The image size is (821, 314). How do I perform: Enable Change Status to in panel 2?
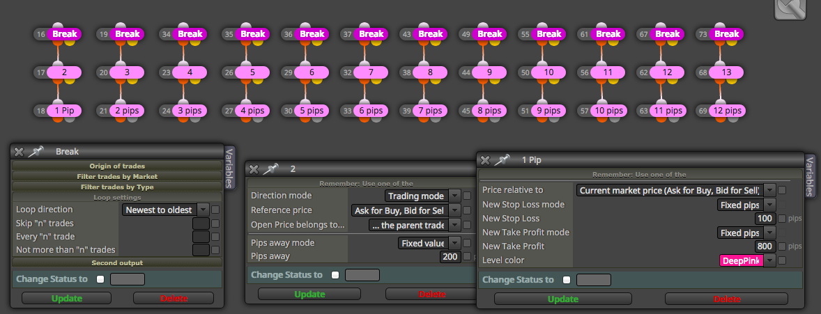point(336,275)
